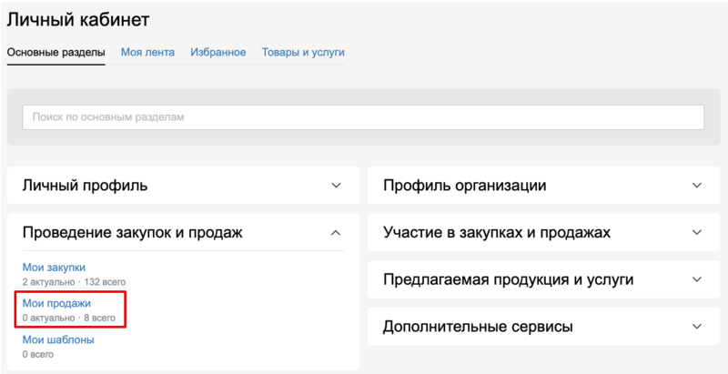The width and height of the screenshot is (728, 374).
Task: Click chevron arrow beside Профиль организации
Action: click(697, 186)
